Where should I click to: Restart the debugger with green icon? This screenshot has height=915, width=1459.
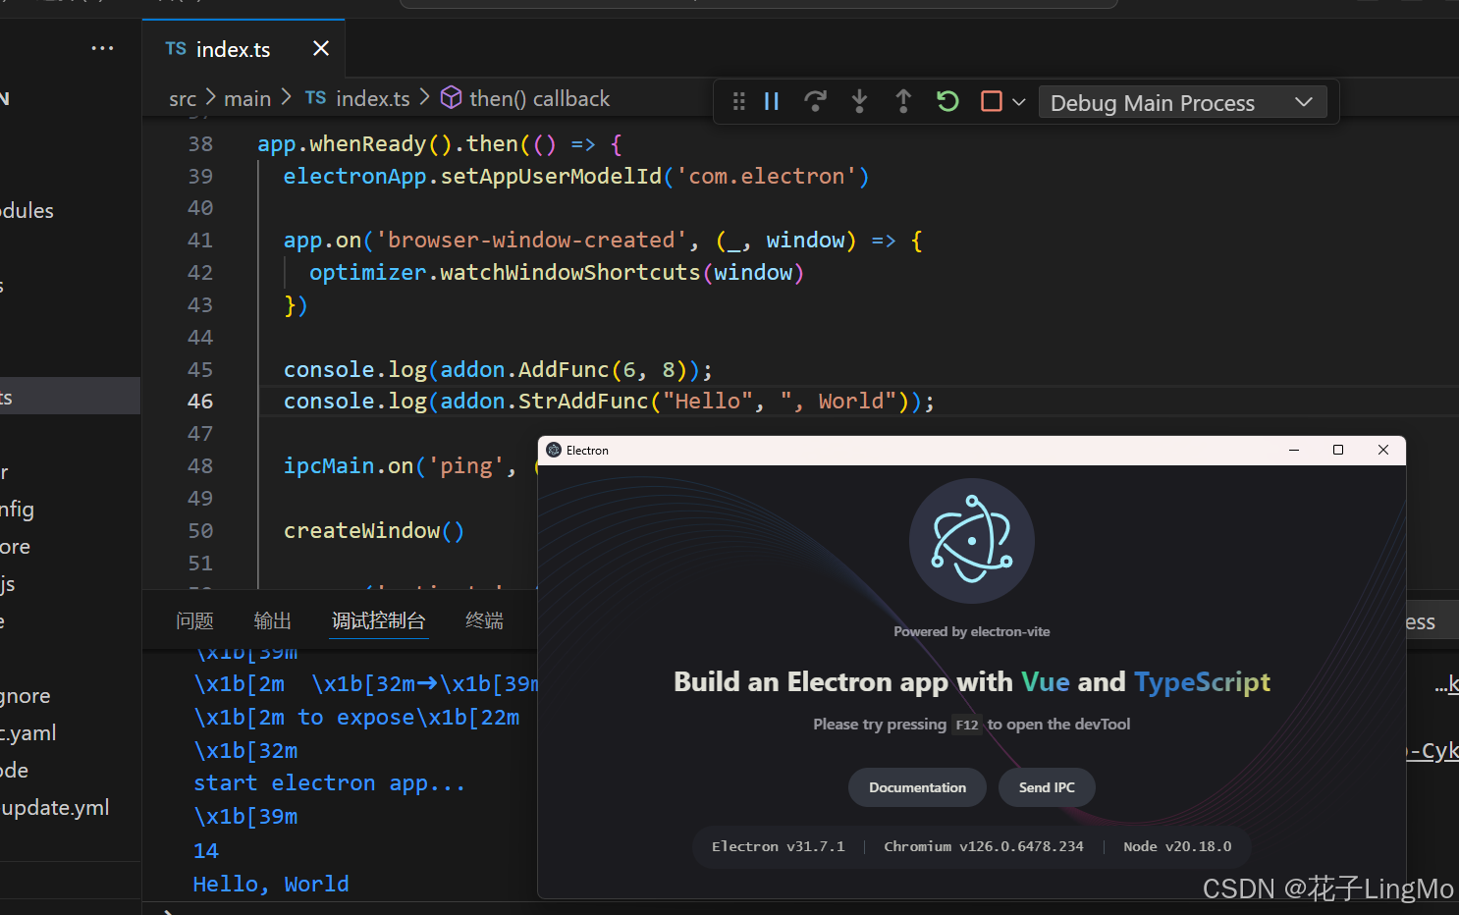coord(947,101)
